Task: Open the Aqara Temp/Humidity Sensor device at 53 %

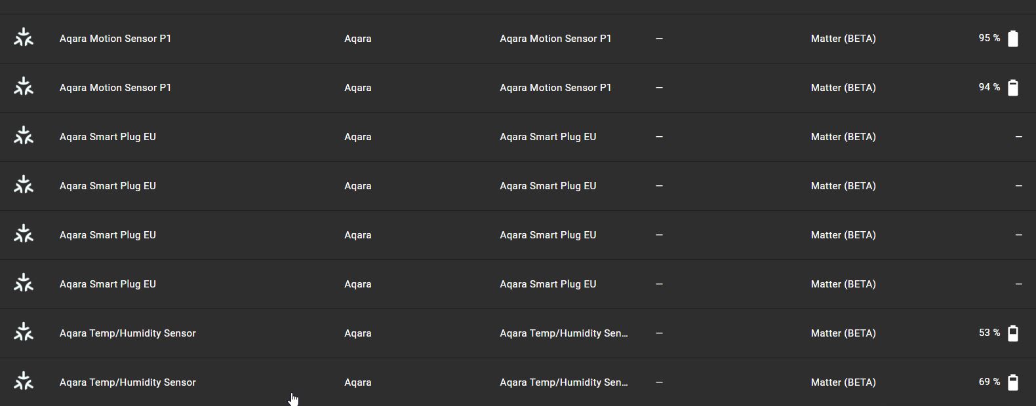Action: click(128, 333)
